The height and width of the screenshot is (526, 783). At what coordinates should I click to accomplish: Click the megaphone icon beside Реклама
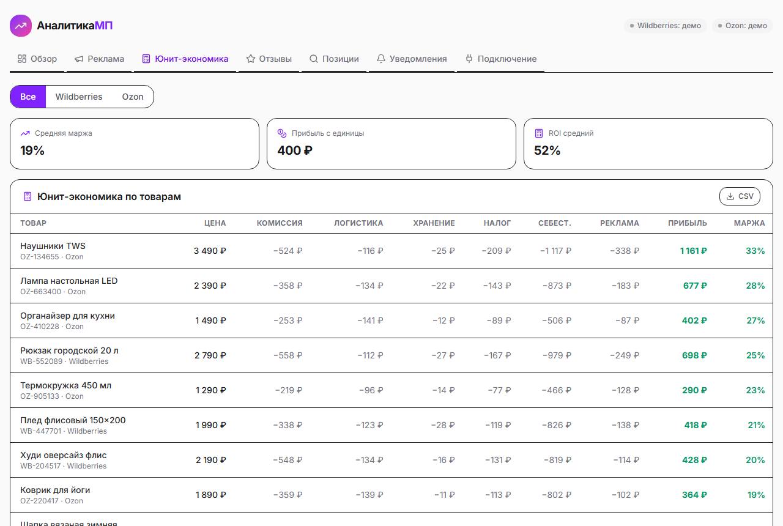pyautogui.click(x=79, y=59)
